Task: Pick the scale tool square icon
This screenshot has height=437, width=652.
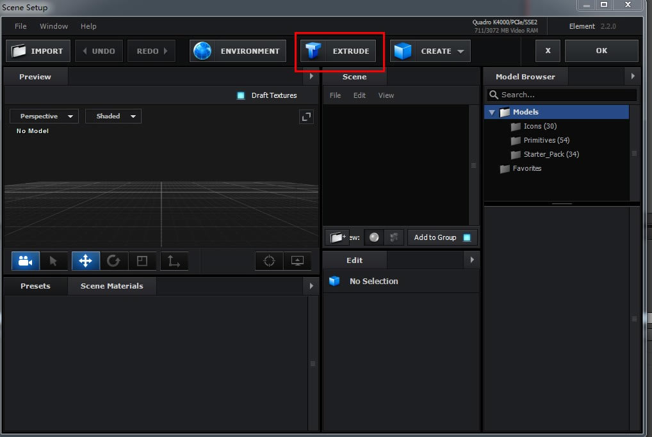Action: 142,261
